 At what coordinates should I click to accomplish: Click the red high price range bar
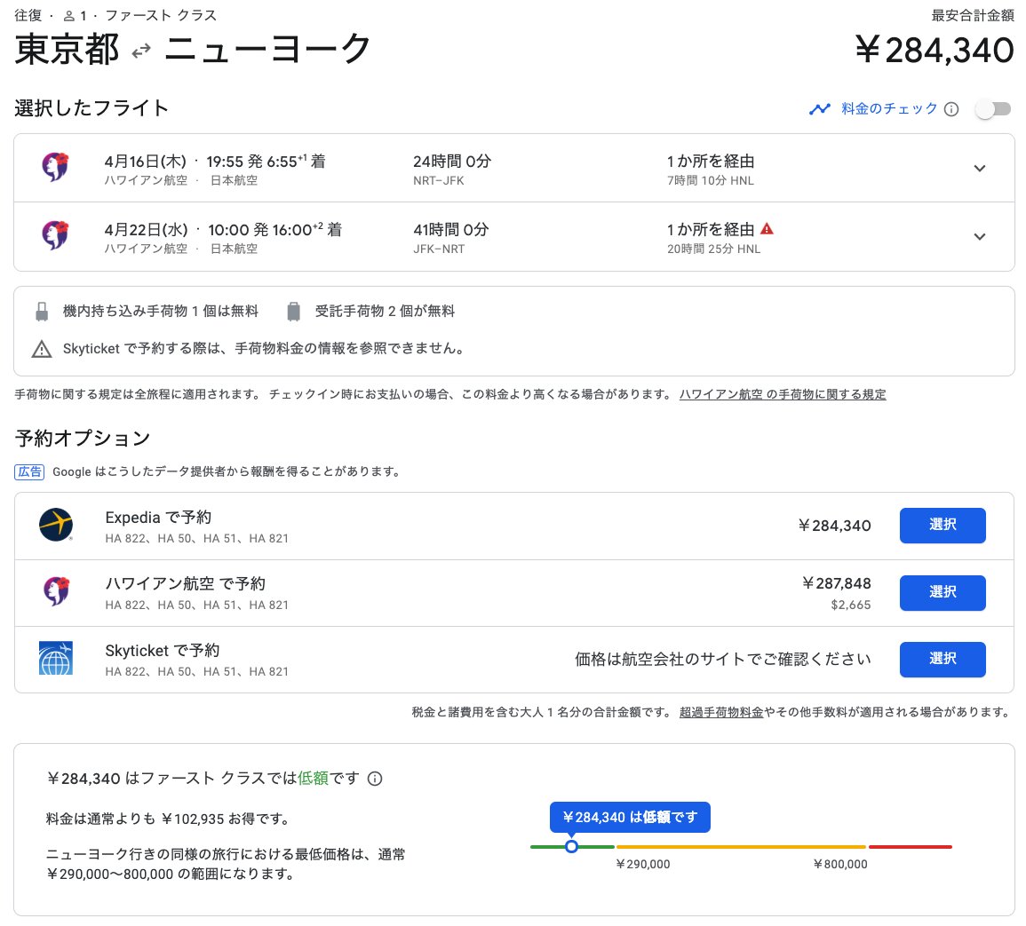tap(911, 847)
